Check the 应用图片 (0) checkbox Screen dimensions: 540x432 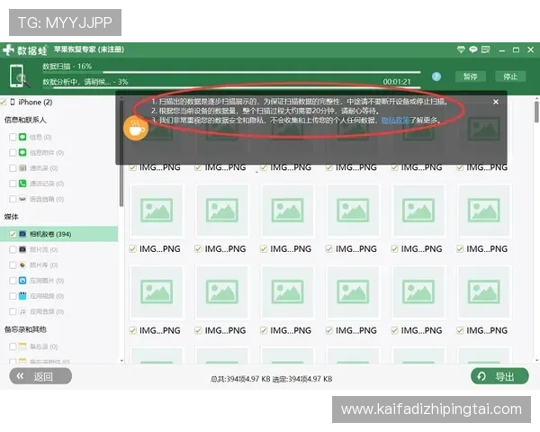(x=13, y=281)
